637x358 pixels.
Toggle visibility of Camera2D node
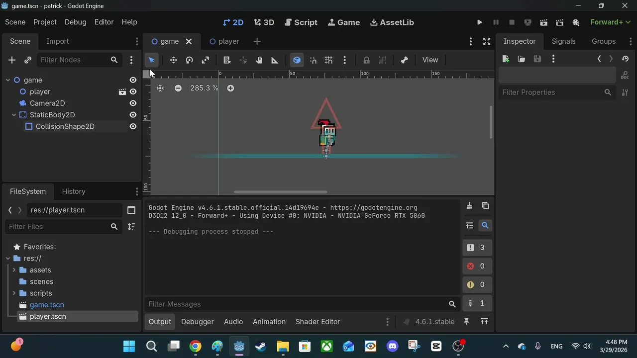(133, 103)
